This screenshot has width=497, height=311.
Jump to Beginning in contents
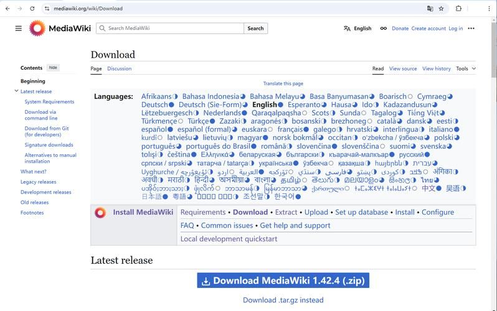click(32, 81)
